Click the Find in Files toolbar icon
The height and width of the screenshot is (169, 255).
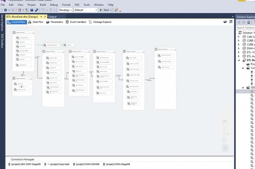[x=116, y=10]
